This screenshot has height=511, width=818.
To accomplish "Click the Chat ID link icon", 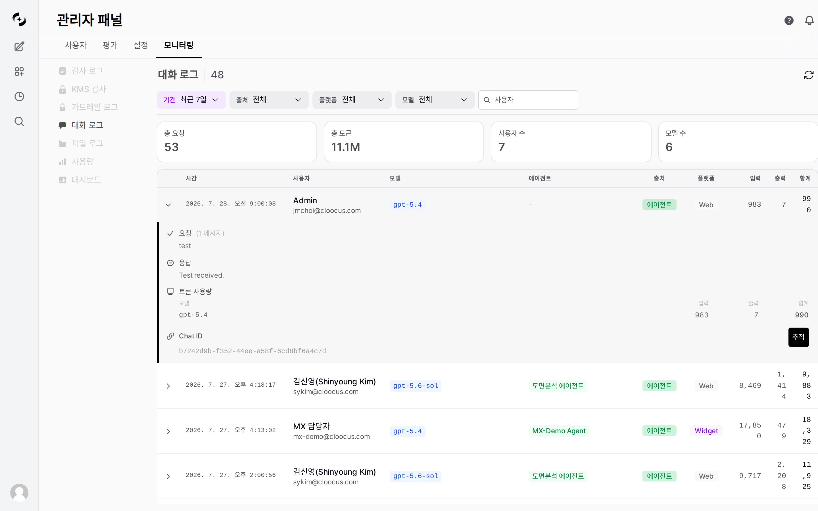I will 170,336.
